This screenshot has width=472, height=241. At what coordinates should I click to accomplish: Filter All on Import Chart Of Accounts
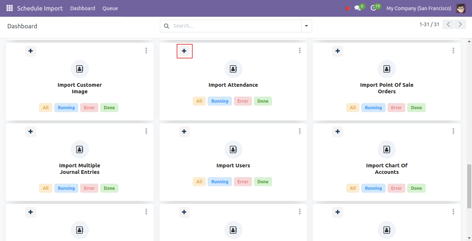353,188
